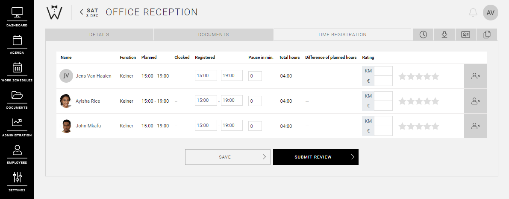Switch to the Details tab
This screenshot has height=199, width=509.
pyautogui.click(x=99, y=35)
